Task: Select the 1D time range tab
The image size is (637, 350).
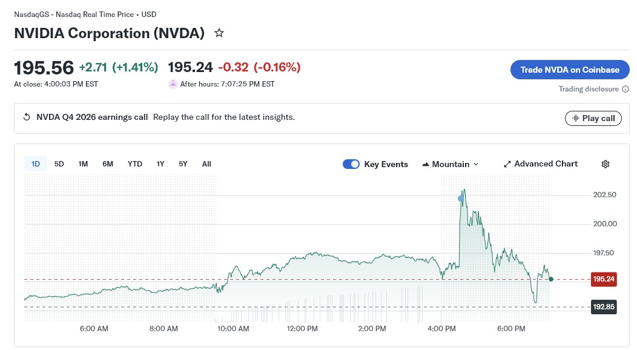Action: tap(36, 164)
